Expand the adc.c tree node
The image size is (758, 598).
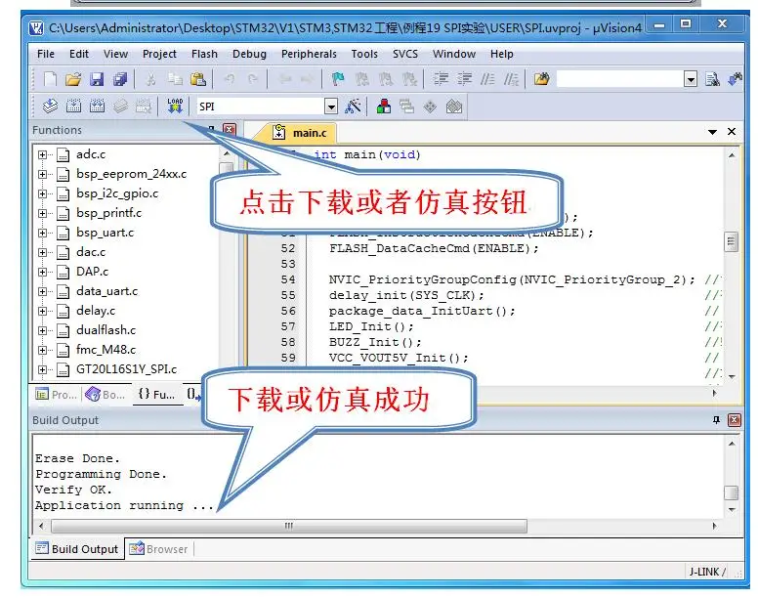pos(43,154)
